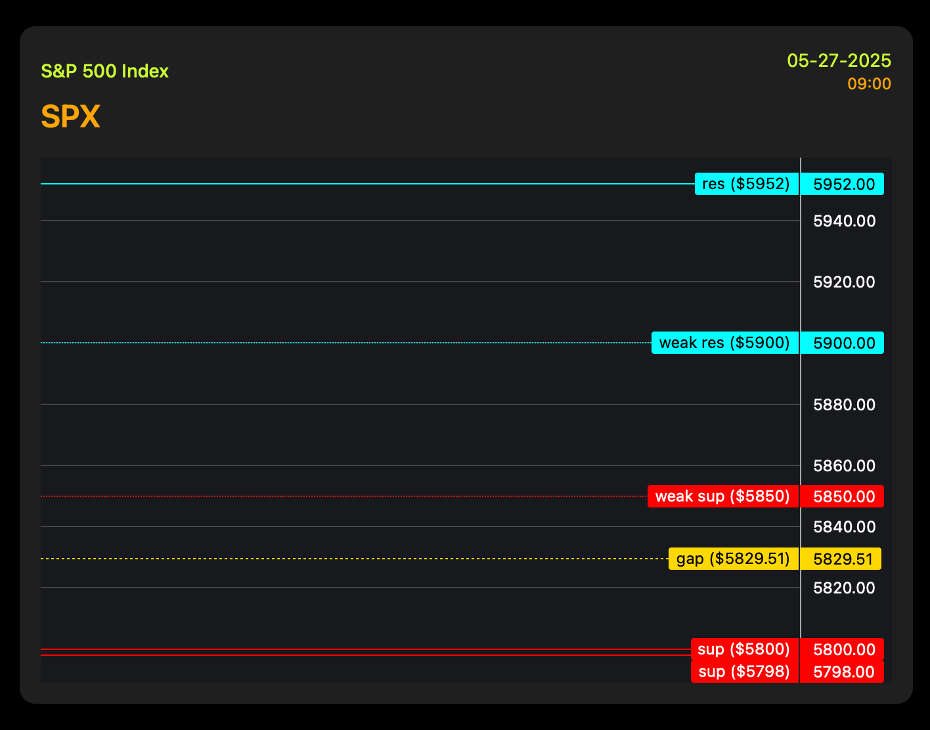Click the 5880.00 axis value
This screenshot has height=730, width=930.
(x=845, y=404)
